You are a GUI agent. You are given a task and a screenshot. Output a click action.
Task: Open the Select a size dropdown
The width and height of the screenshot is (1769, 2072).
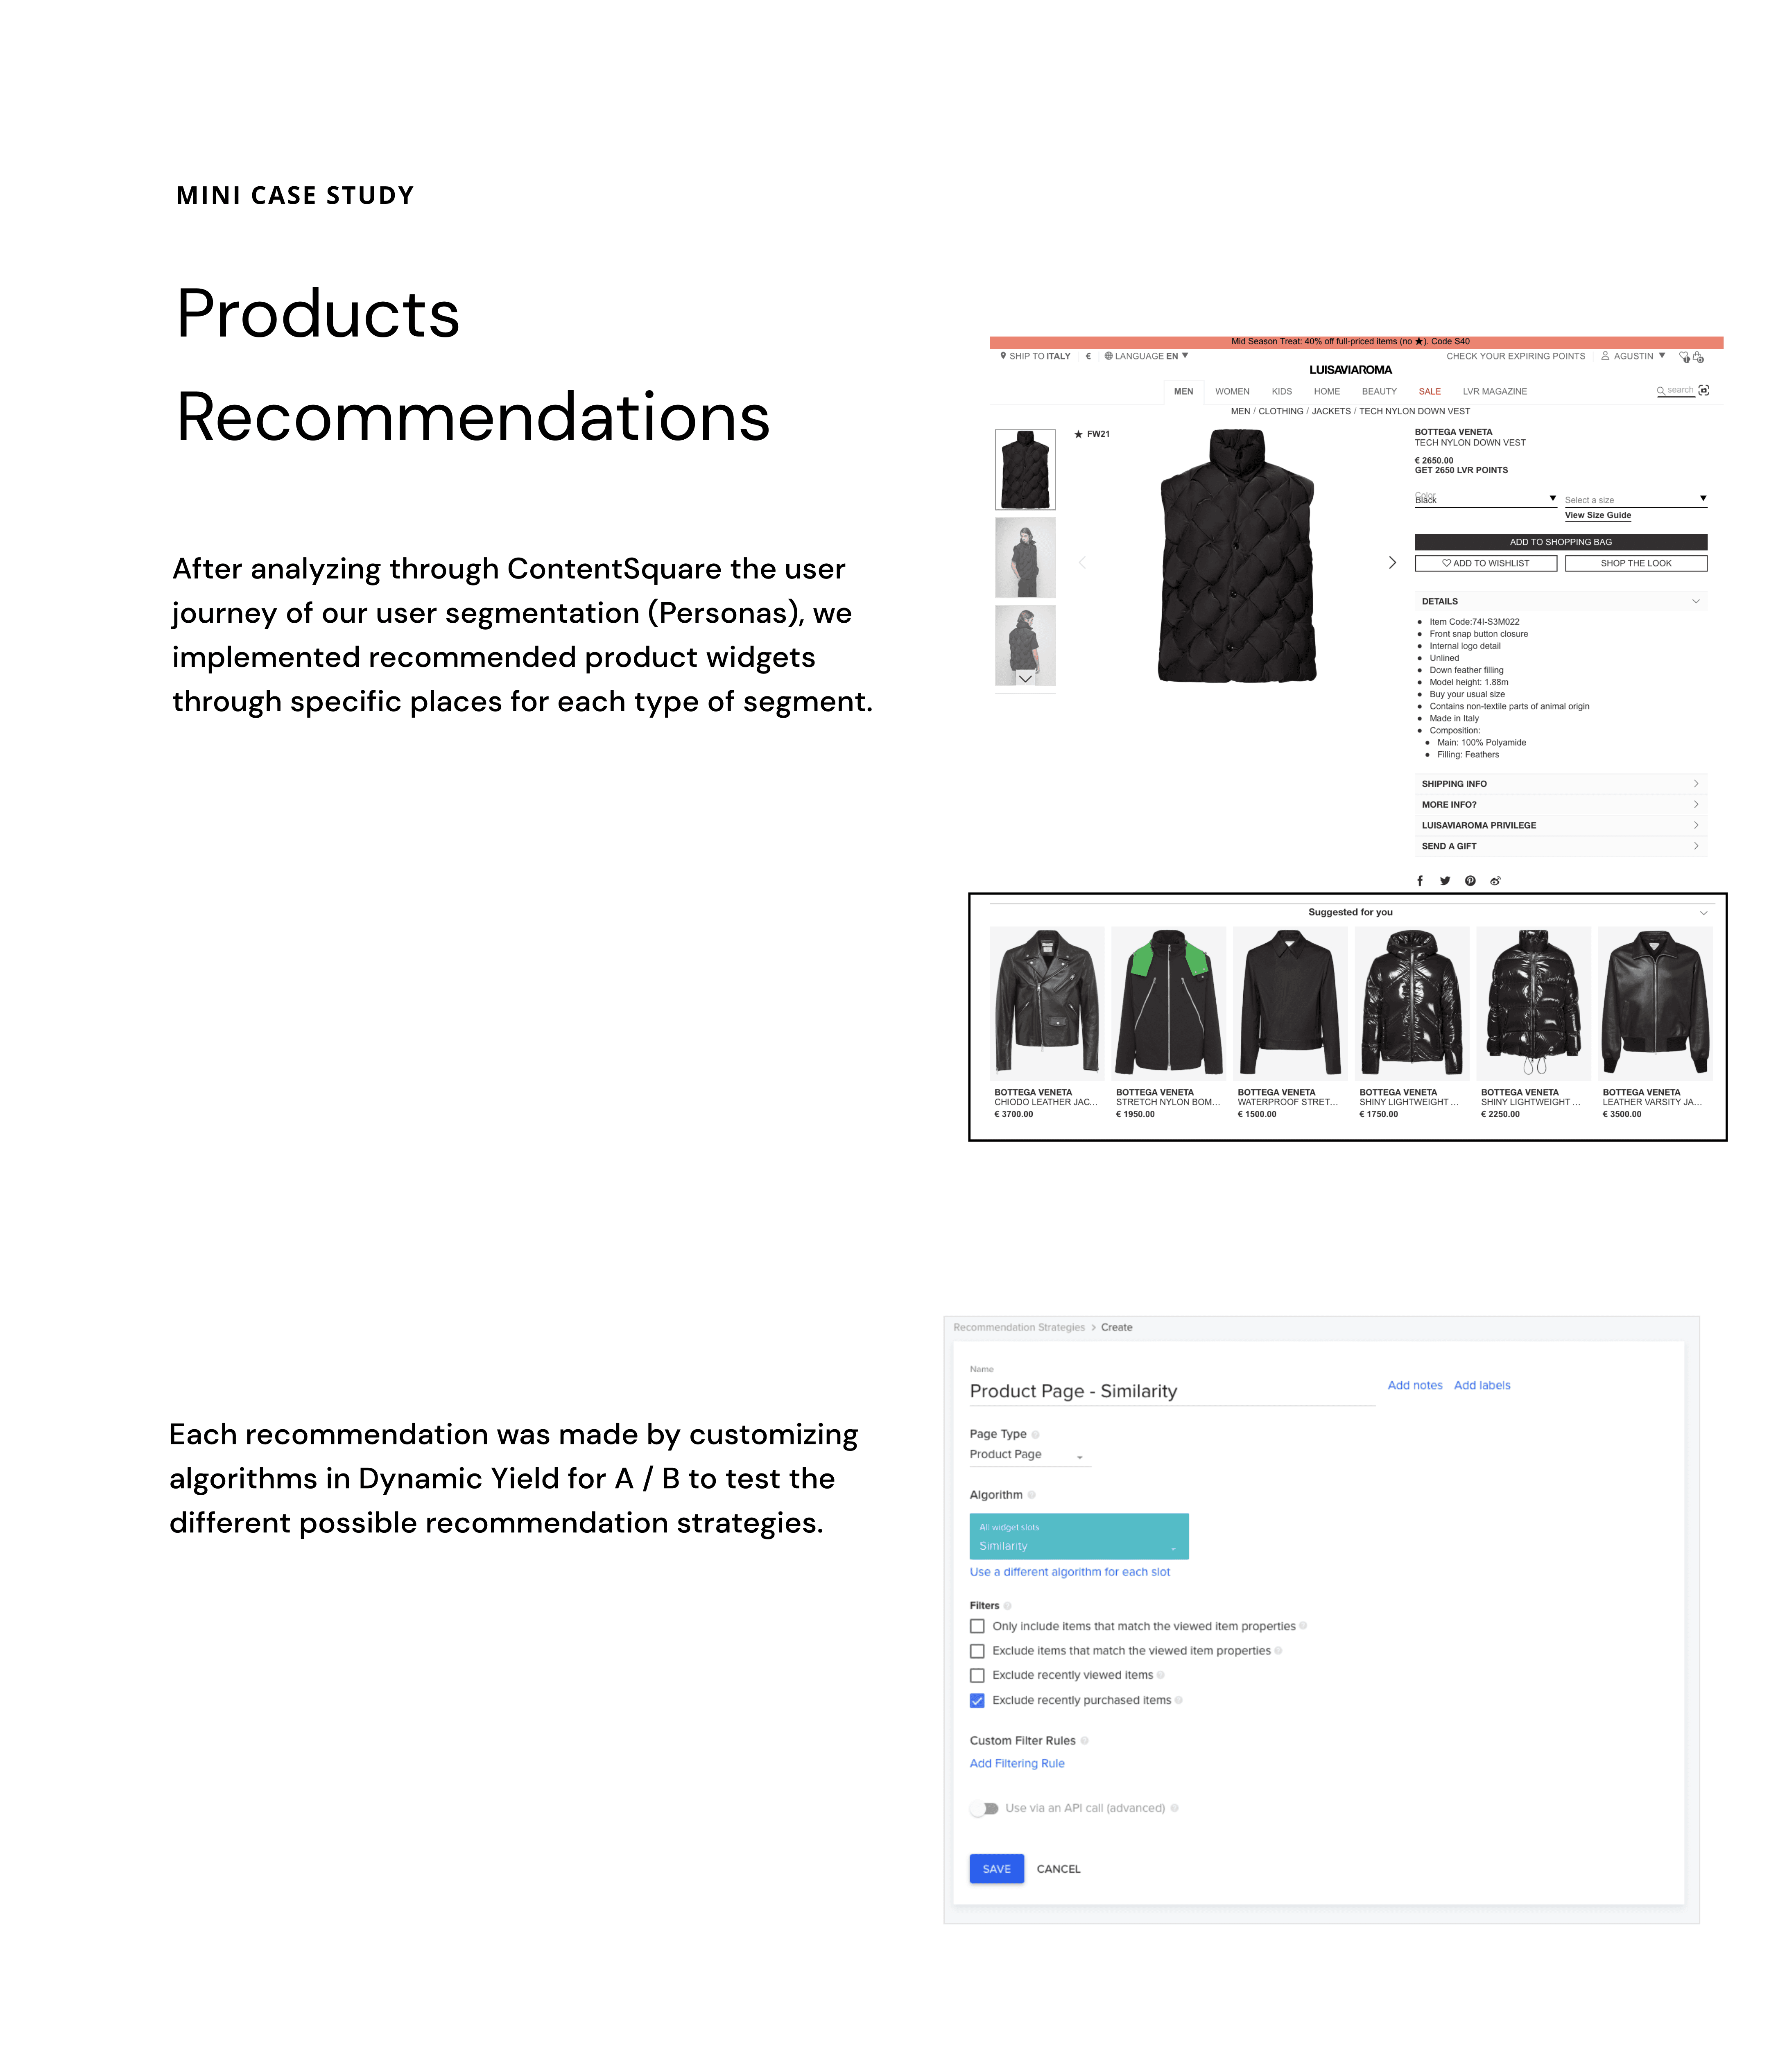point(1635,499)
